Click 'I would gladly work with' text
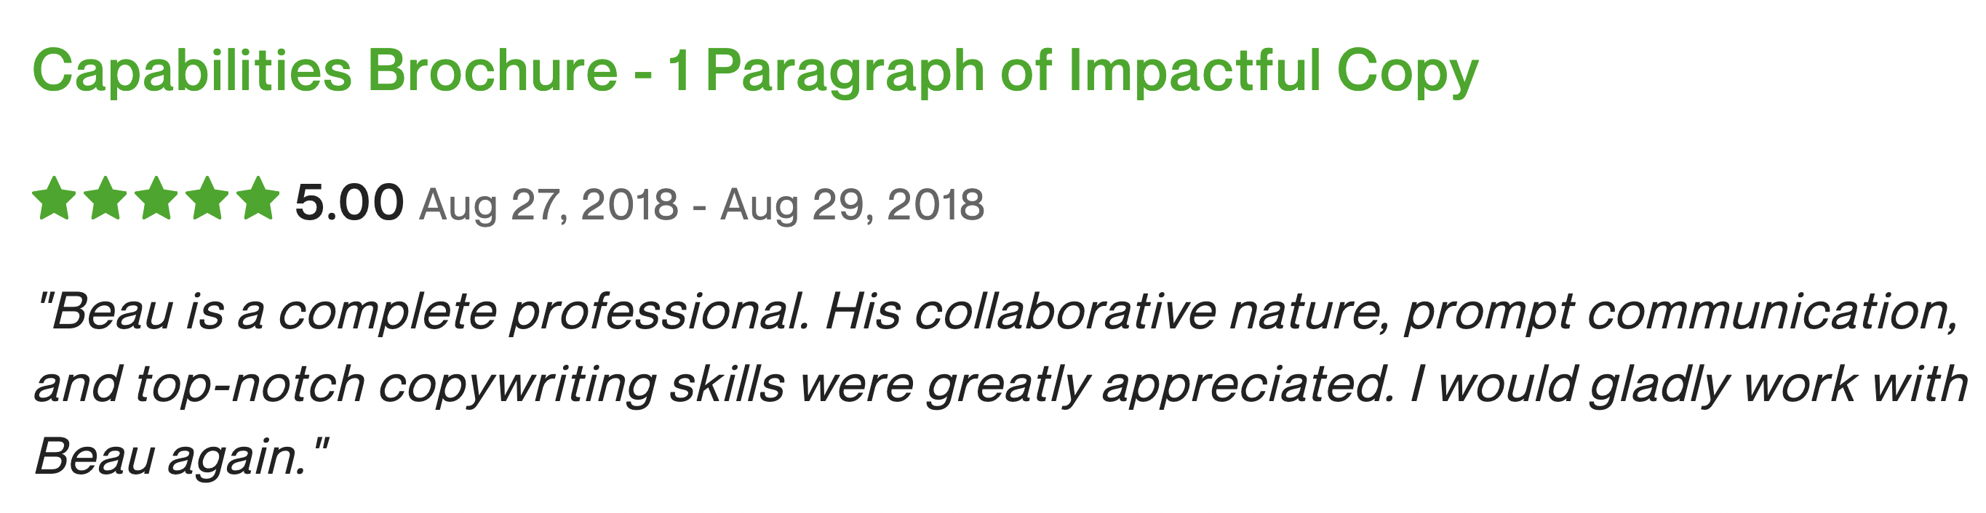 (1689, 385)
